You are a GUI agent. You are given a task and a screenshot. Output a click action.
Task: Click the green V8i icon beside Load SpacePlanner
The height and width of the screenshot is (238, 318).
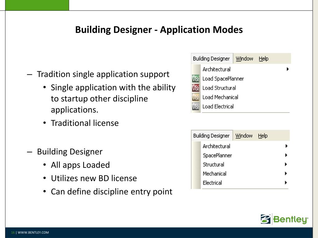tap(196, 78)
